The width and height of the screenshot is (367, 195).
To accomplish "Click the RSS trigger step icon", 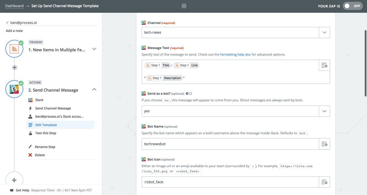I will [14, 49].
